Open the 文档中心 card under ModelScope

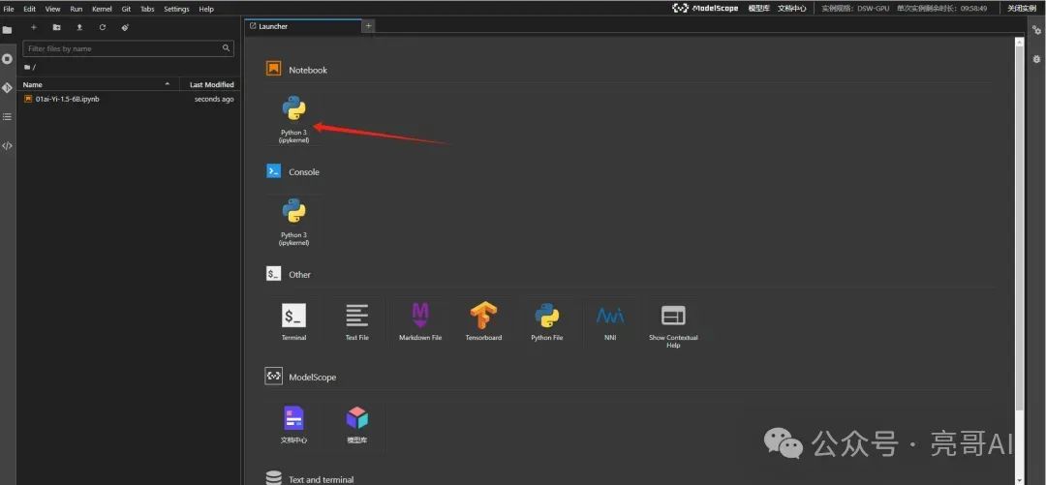click(294, 425)
